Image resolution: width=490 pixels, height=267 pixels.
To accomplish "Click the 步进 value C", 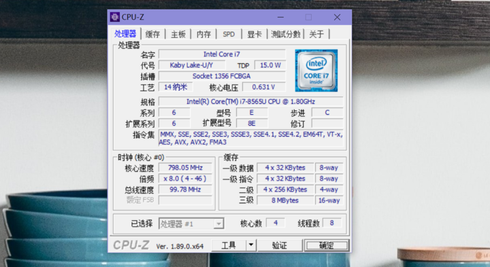I will [327, 113].
